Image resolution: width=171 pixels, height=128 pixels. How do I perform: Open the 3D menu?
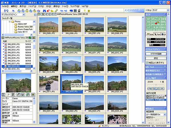pos(48,6)
